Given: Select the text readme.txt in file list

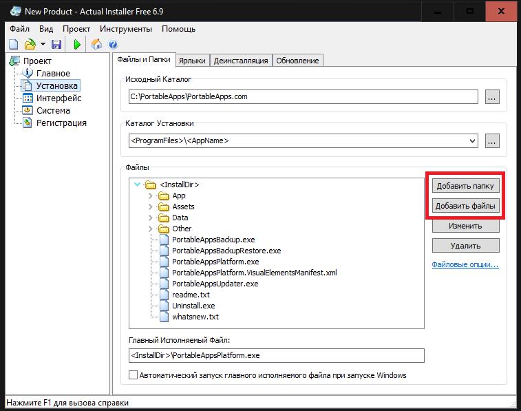Looking at the screenshot, I should click(191, 295).
